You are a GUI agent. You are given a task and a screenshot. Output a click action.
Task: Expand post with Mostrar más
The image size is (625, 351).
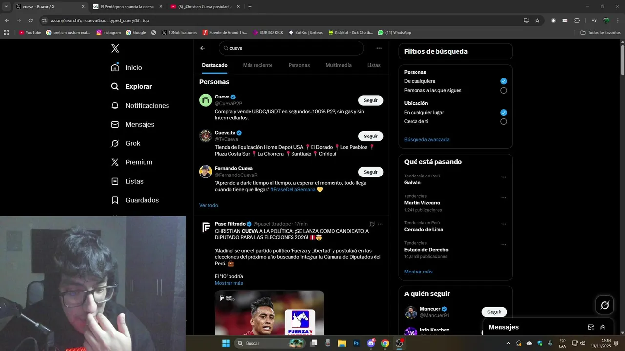229,283
